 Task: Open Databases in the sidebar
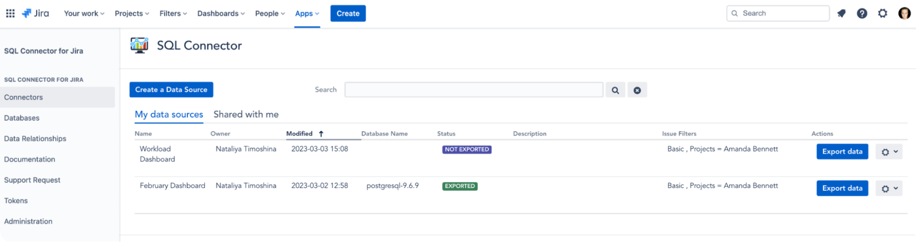pos(22,118)
